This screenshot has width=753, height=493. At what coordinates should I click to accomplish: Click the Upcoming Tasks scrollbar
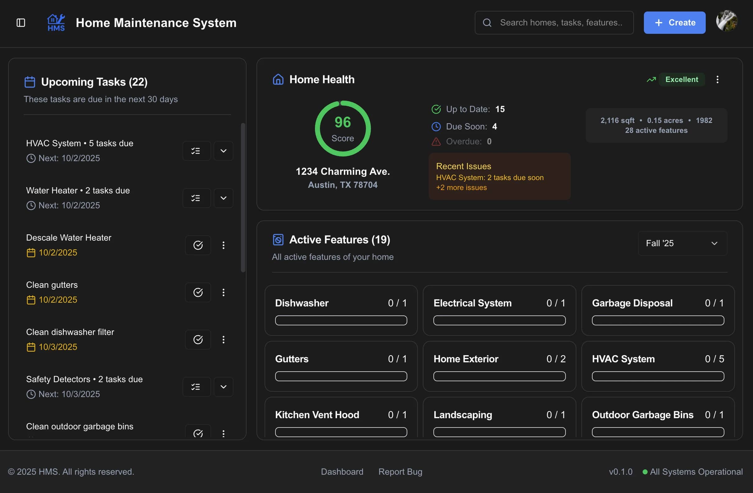click(243, 197)
